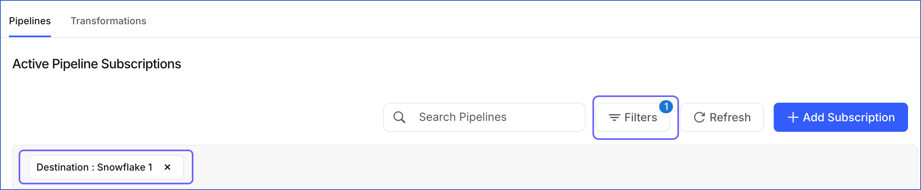The height and width of the screenshot is (190, 921).
Task: Open the Filters panel
Action: coord(633,117)
